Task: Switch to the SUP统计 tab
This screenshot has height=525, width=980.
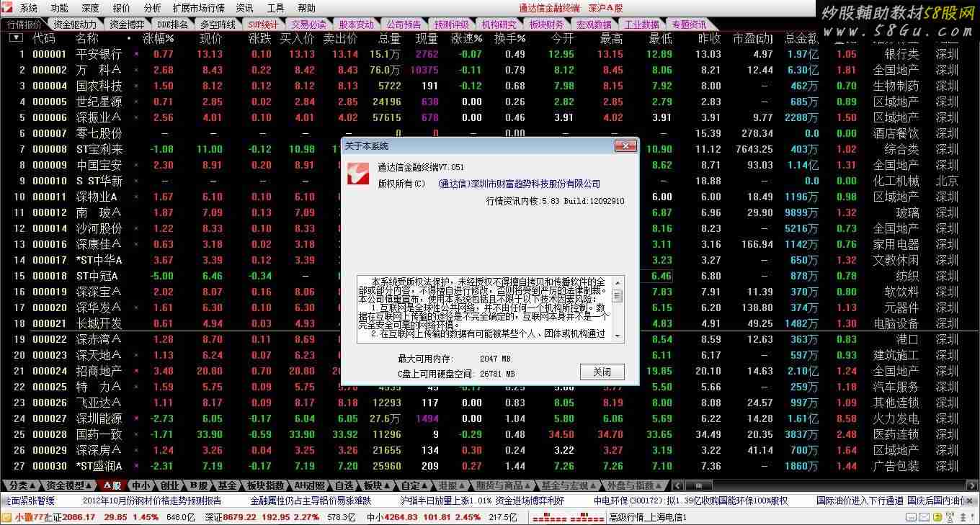Action: [x=263, y=24]
